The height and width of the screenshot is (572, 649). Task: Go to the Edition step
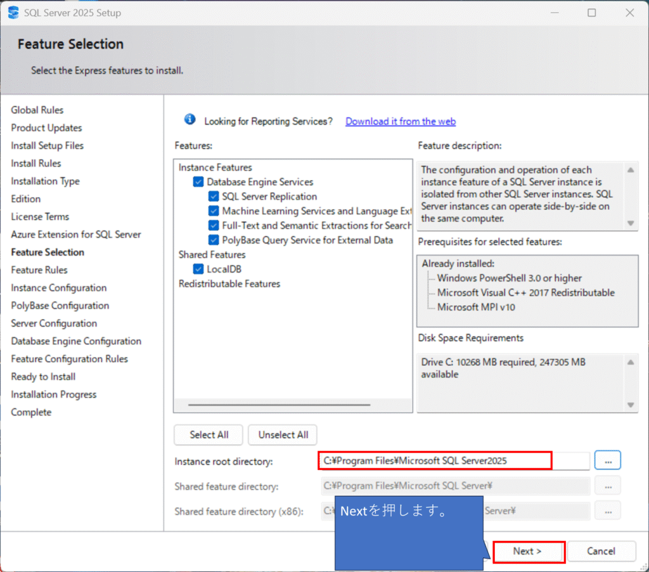point(25,199)
